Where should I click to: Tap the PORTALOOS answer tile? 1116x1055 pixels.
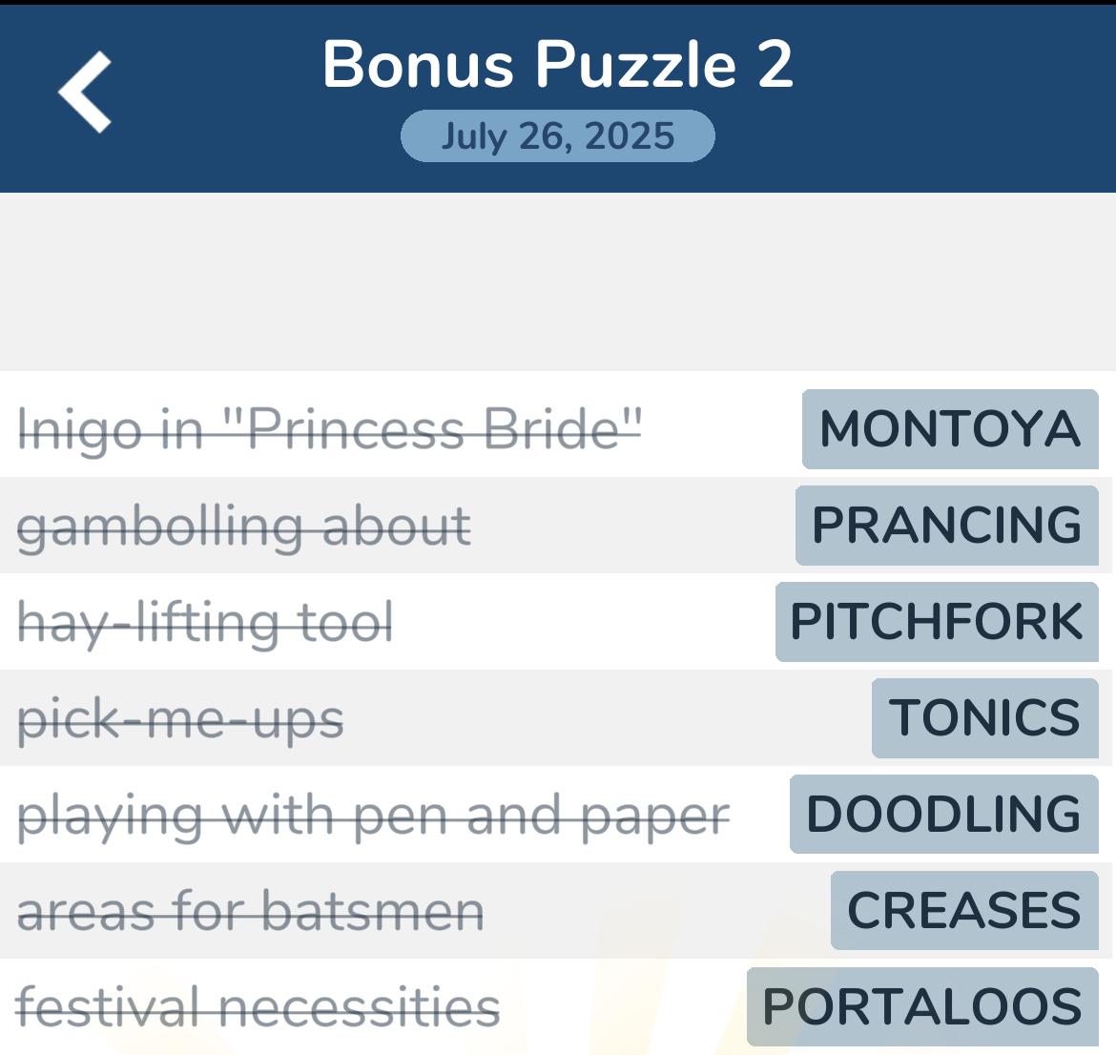[922, 1006]
